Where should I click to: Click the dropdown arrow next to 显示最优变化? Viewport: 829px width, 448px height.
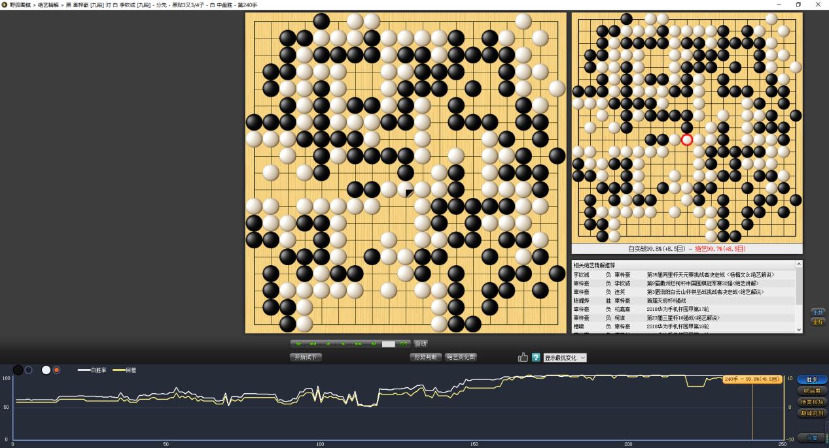coord(582,357)
